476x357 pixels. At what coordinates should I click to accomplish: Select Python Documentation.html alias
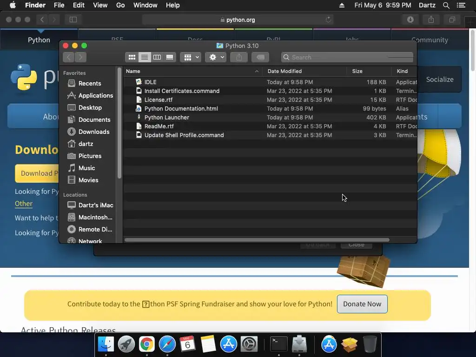coord(270,108)
